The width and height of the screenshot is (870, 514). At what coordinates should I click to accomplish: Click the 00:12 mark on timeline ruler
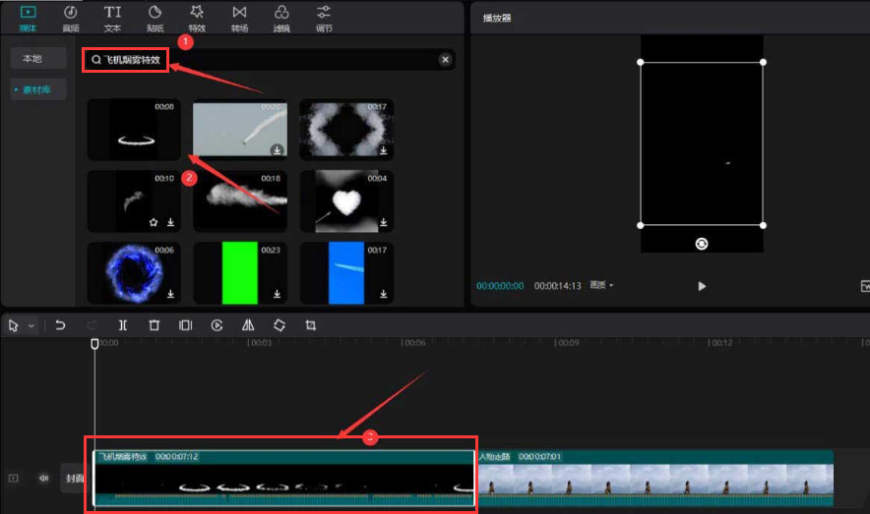click(719, 343)
